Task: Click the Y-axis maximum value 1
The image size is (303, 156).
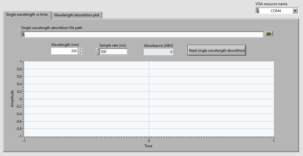Action: (20, 62)
